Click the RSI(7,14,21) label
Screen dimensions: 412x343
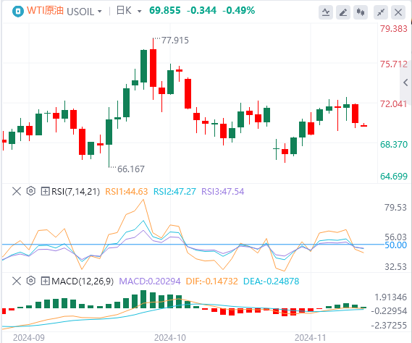tap(76, 192)
